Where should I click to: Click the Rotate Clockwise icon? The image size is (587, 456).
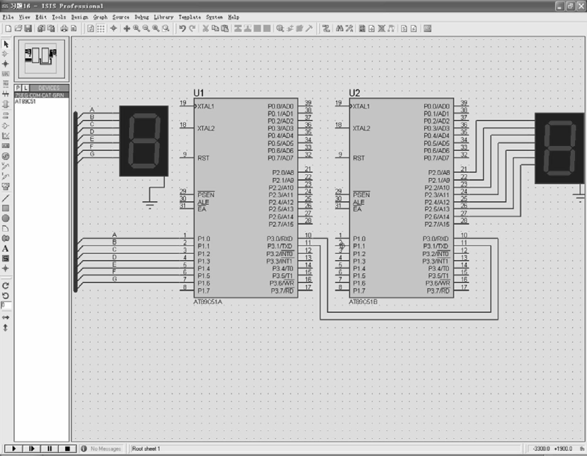[x=5, y=286]
